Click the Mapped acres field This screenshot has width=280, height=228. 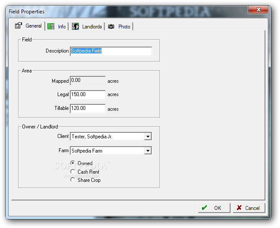click(x=88, y=81)
